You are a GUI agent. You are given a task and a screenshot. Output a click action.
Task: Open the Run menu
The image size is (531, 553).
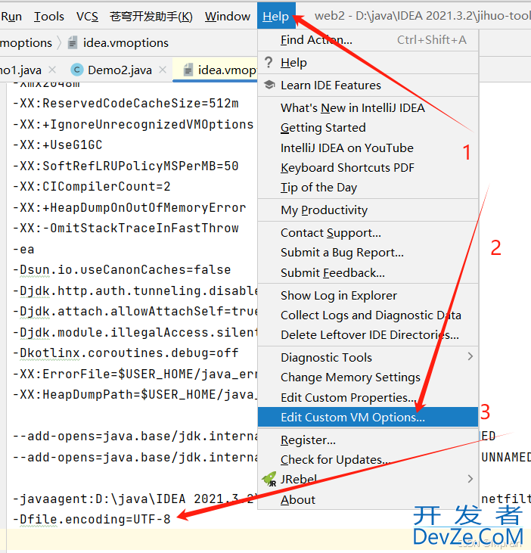11,16
